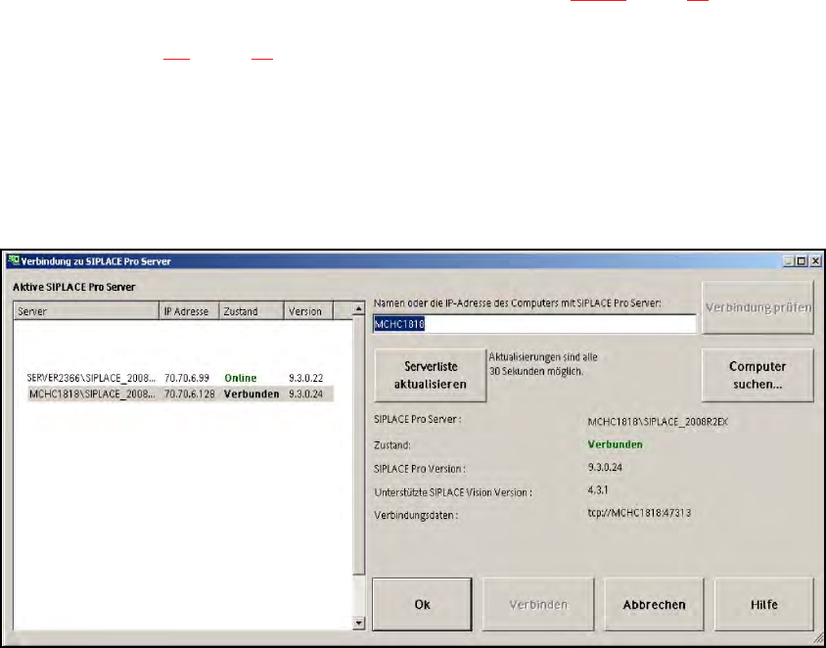Sort by Version column header
The image size is (826, 648).
[x=308, y=311]
